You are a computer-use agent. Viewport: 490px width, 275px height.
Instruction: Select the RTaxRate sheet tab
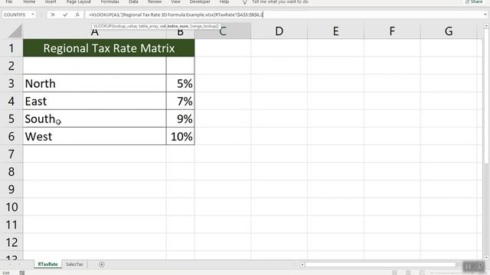pyautogui.click(x=47, y=264)
